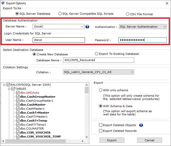This screenshot has height=146, width=171.
Task: Expand the Authentication type dropdown
Action: tap(165, 27)
